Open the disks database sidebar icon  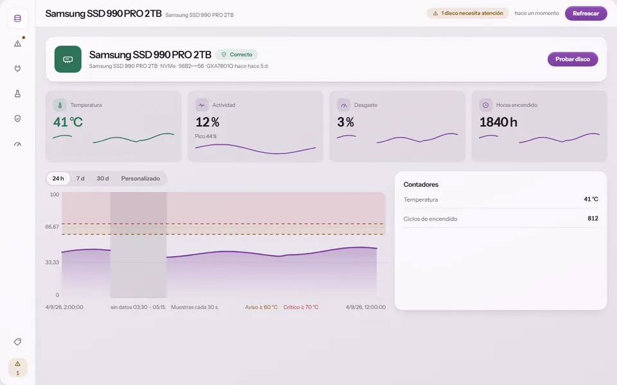[17, 19]
